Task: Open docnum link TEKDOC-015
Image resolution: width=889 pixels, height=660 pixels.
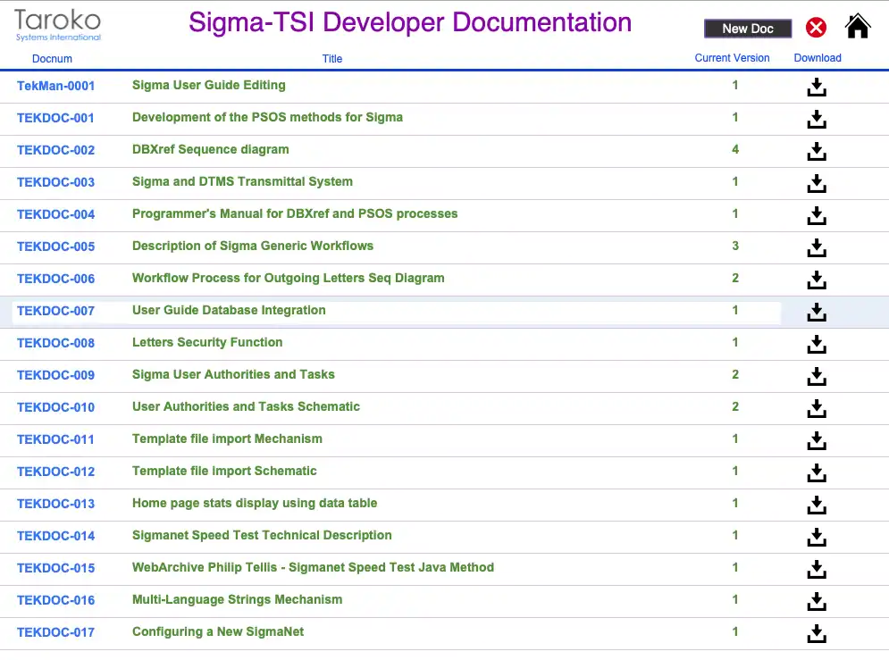Action: (x=55, y=568)
